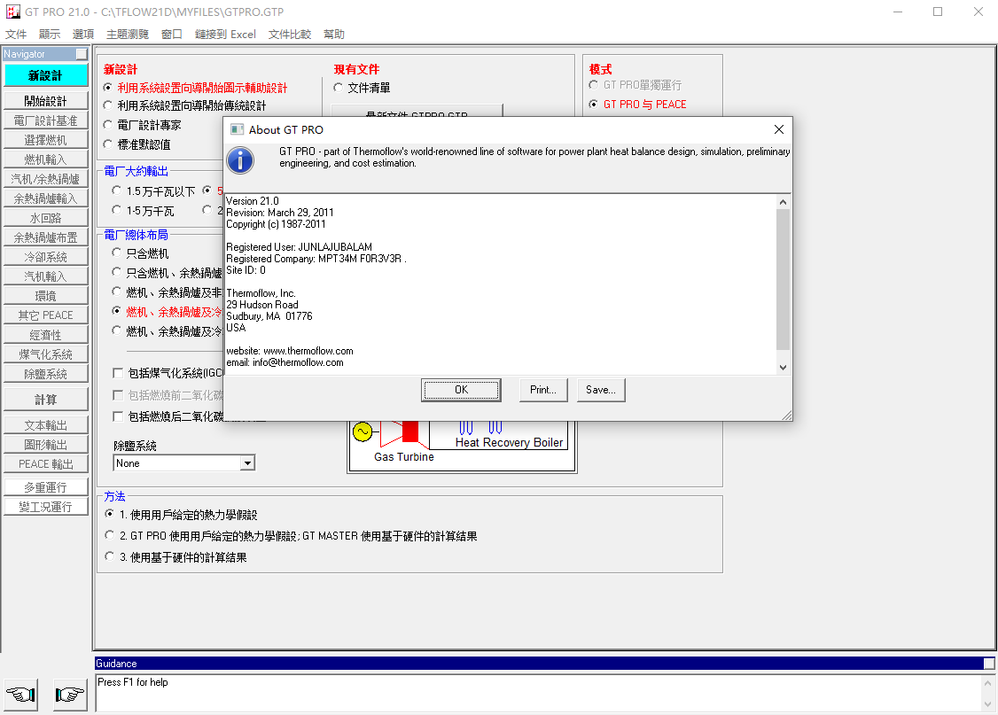
Task: Click the 開始設計 navigator button
Action: [x=46, y=100]
